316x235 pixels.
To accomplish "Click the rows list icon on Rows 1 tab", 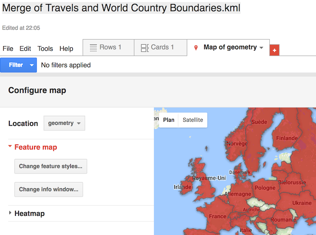I will click(93, 47).
